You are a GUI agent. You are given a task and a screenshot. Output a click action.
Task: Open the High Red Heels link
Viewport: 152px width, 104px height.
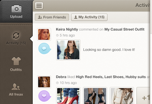pos(90,77)
